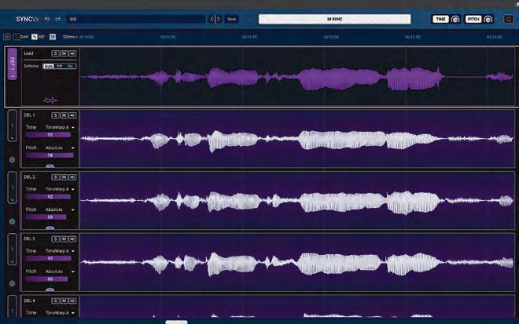Click the DBL 4 speaker icon
The height and width of the screenshot is (324, 519).
[72, 300]
